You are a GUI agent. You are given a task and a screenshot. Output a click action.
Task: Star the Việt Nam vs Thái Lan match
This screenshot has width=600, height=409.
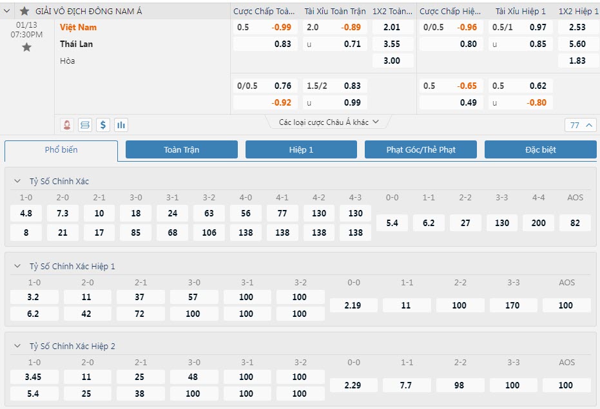[x=26, y=48]
